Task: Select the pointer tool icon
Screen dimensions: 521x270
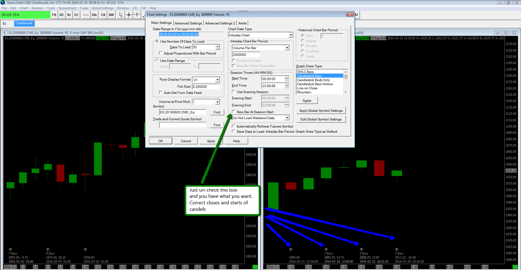Action: click(121, 15)
